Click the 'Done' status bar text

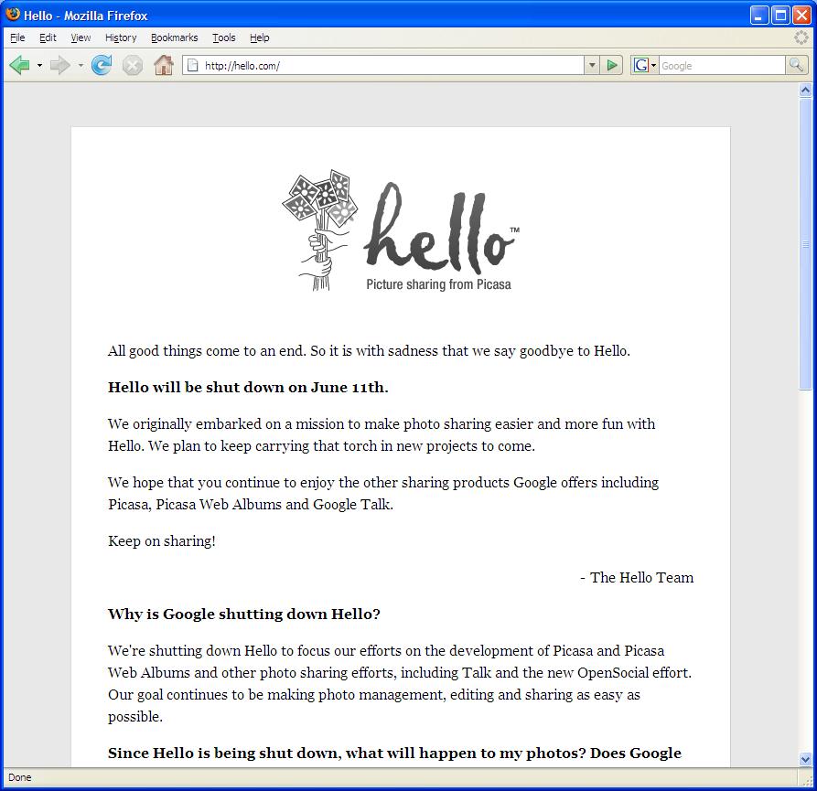pyautogui.click(x=20, y=777)
